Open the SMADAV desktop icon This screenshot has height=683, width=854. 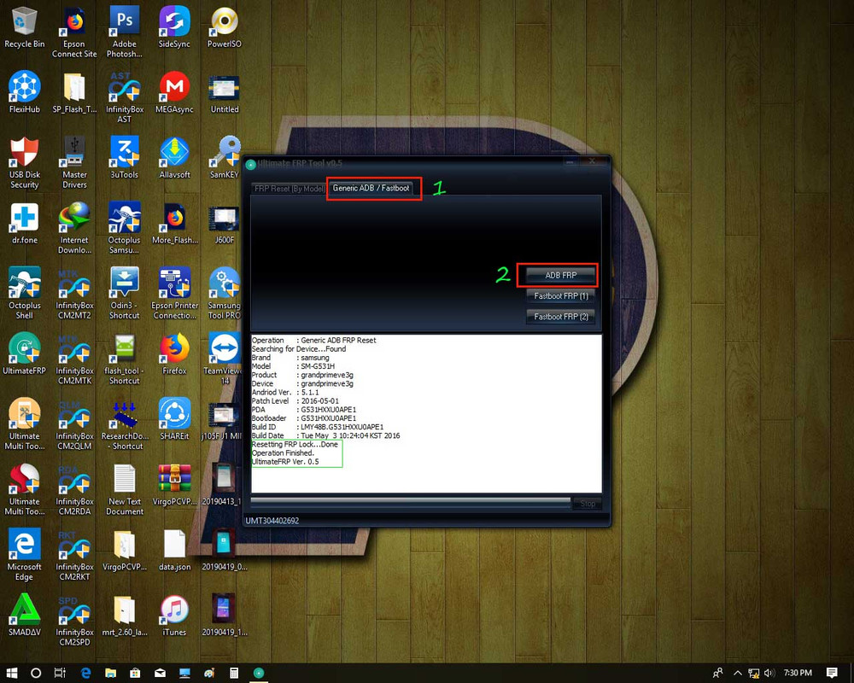pyautogui.click(x=25, y=615)
